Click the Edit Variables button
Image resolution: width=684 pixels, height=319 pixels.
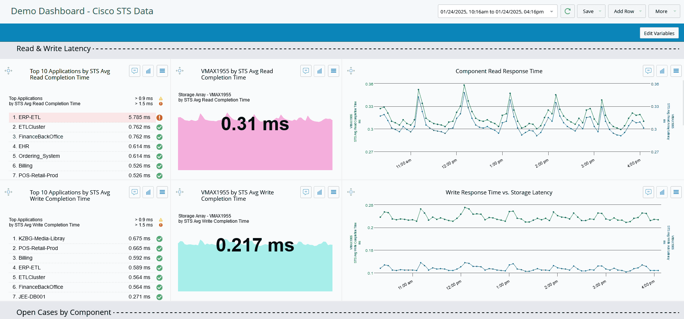click(659, 33)
